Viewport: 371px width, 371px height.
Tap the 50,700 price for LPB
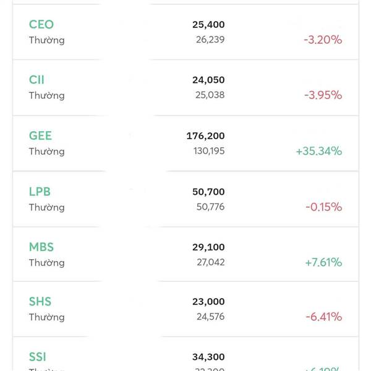(208, 192)
